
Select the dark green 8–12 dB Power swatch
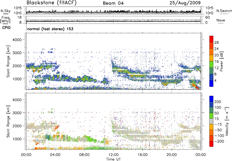click(211, 71)
